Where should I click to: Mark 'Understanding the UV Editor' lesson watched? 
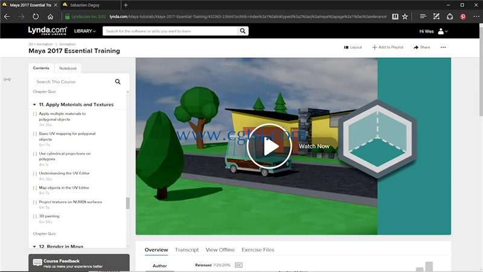coord(35,173)
